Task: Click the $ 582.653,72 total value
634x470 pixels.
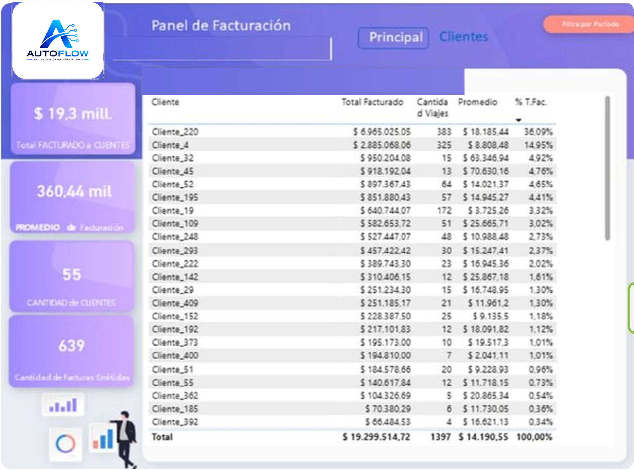Action: coord(385,223)
